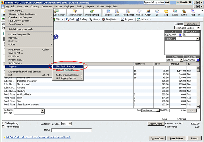Select Ship FedEx Package menu item

pyautogui.click(x=68, y=67)
